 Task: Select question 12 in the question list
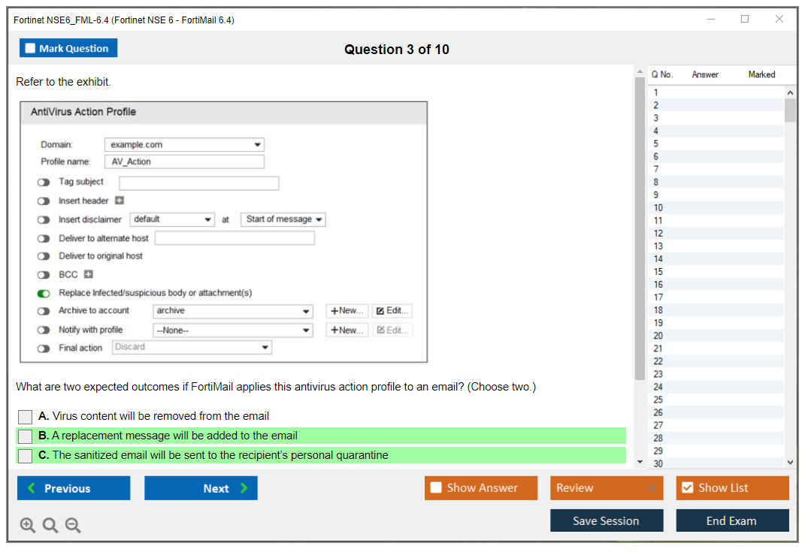coord(658,233)
